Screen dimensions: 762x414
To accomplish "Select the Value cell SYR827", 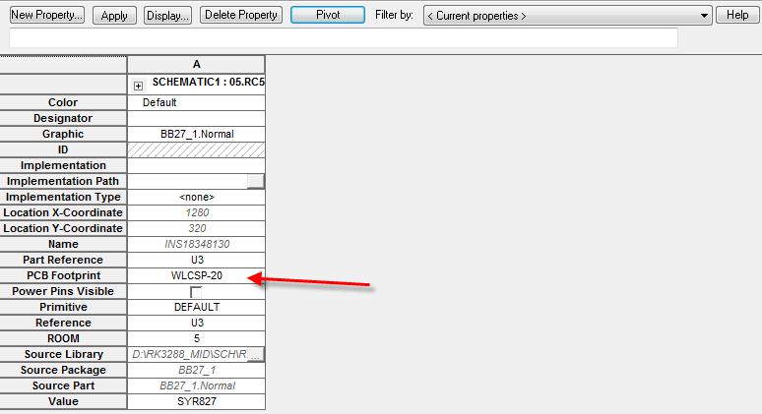I will point(196,401).
